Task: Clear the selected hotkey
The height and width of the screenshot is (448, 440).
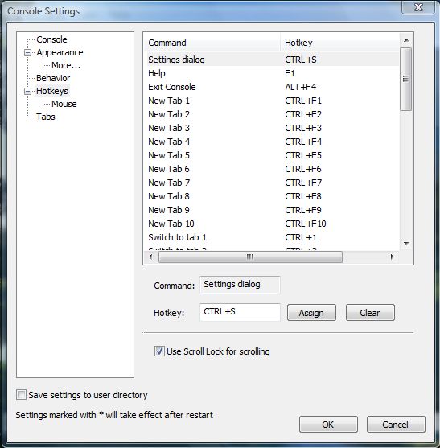Action: [370, 313]
